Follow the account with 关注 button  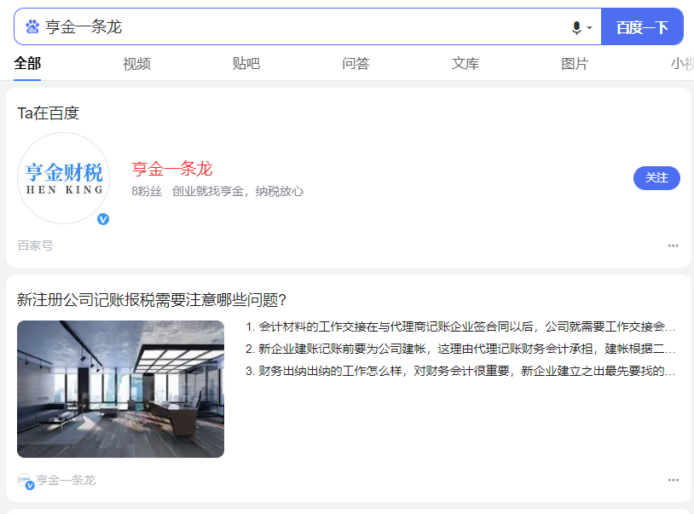click(656, 178)
